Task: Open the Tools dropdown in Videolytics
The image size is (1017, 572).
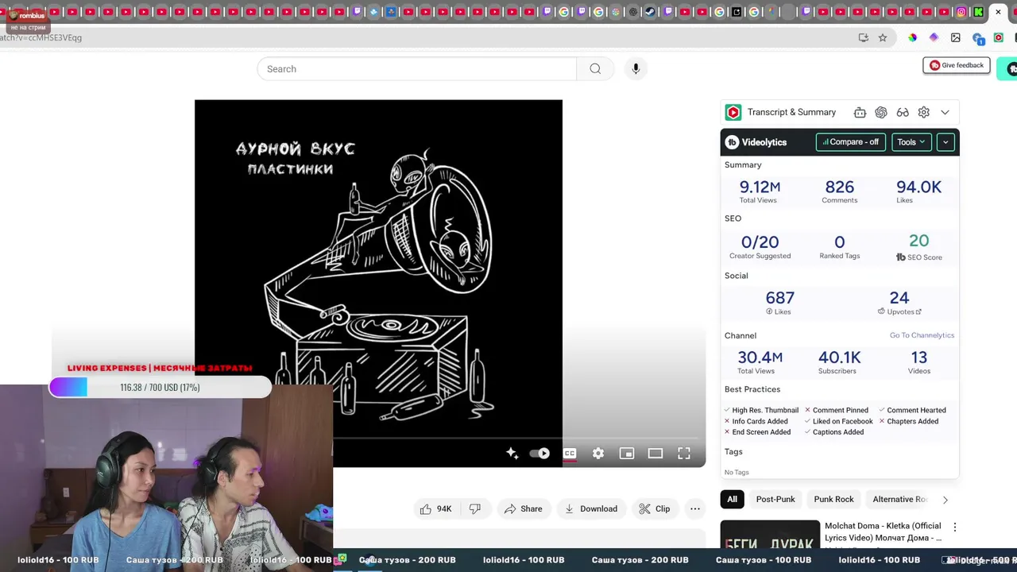Action: (x=911, y=142)
